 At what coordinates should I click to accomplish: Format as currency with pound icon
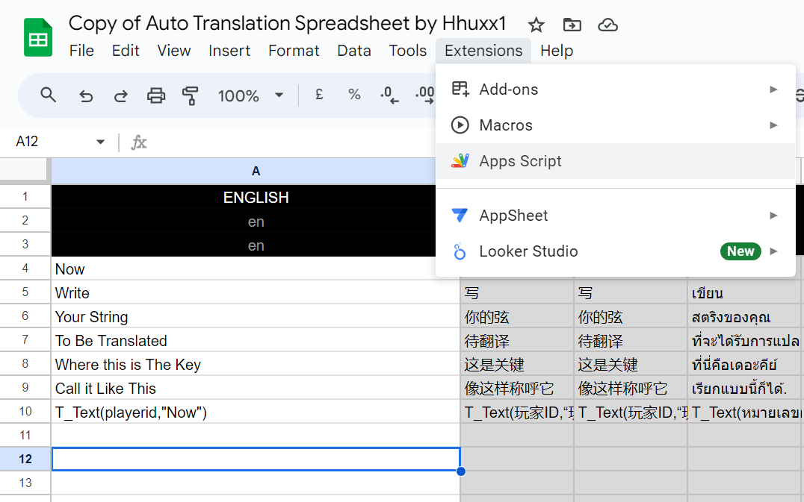point(319,95)
